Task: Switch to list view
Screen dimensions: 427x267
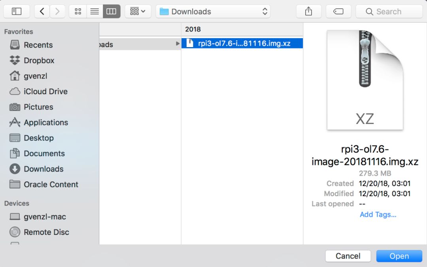Action: 94,11
